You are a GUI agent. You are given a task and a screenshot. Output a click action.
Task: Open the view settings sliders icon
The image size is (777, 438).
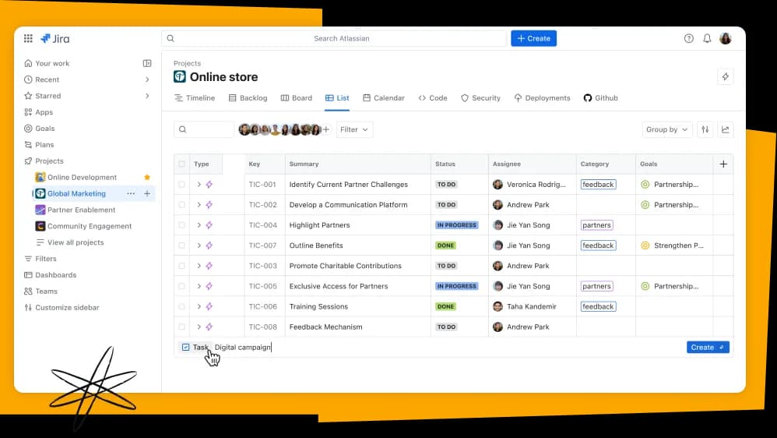click(x=705, y=129)
